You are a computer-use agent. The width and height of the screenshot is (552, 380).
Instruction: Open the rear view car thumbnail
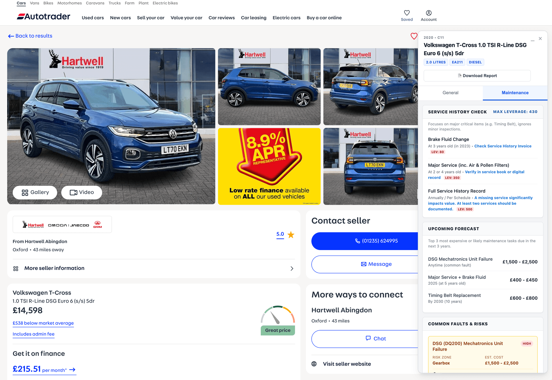(x=370, y=166)
